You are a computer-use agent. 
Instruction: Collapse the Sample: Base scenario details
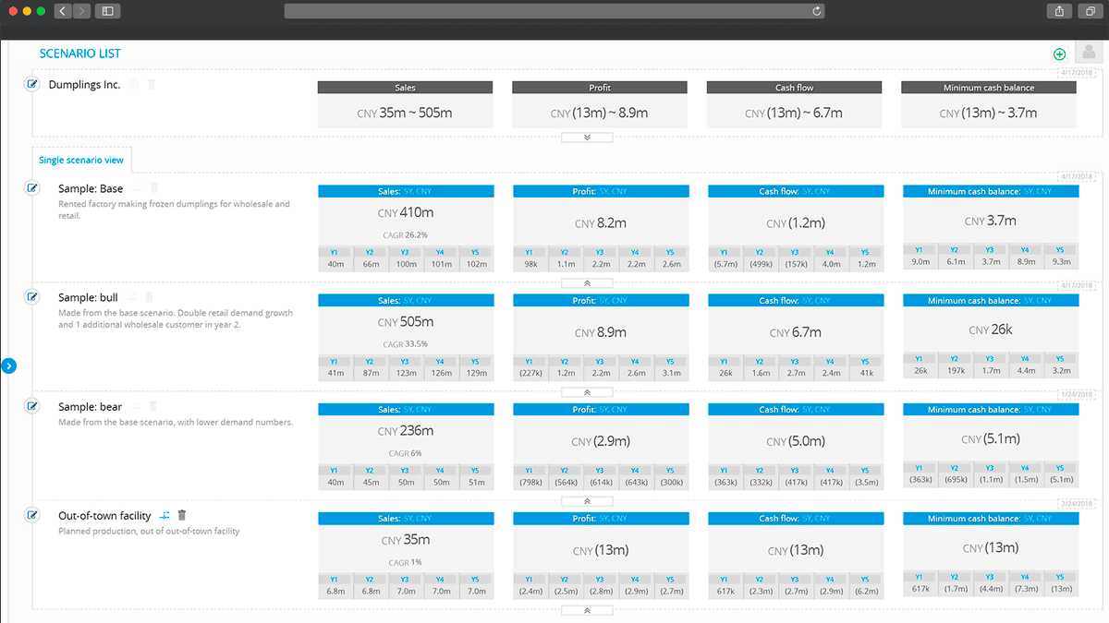tap(587, 283)
